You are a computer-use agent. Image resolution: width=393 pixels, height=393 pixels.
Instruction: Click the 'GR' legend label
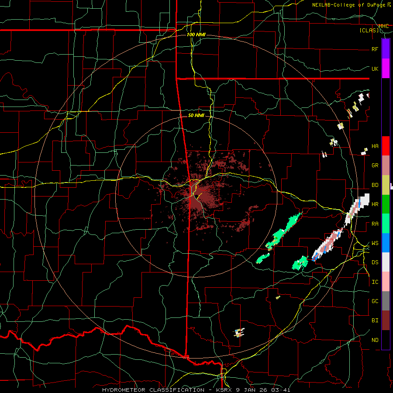click(375, 165)
